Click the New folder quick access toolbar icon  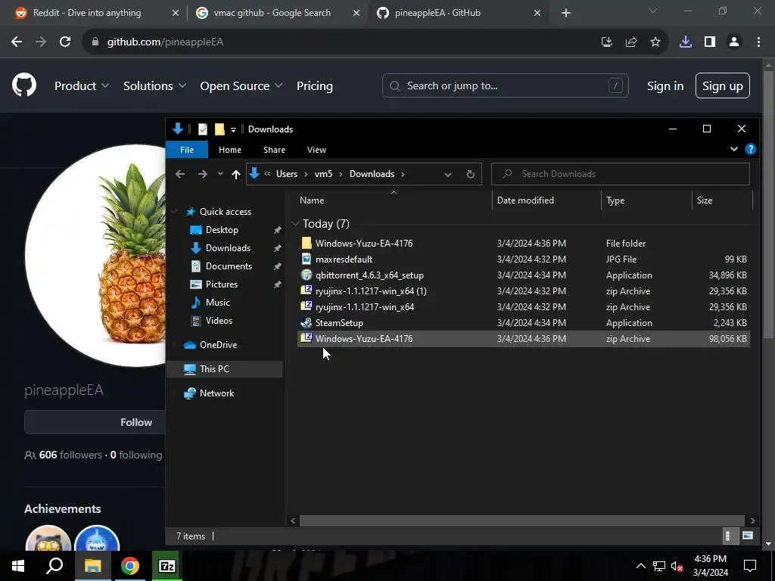point(219,129)
